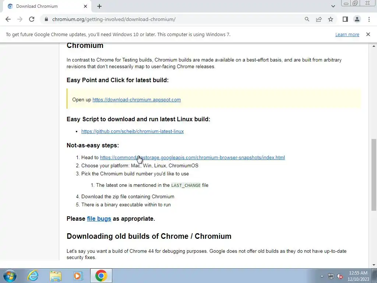The width and height of the screenshot is (377, 283).
Task: Open the taskbar clock showing 12:55 AM
Action: click(x=358, y=276)
